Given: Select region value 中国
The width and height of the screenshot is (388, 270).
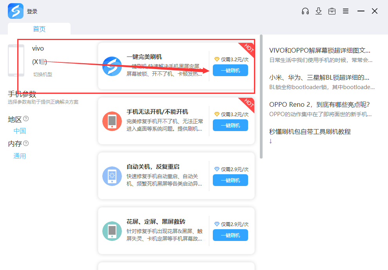Looking at the screenshot, I should pos(20,131).
